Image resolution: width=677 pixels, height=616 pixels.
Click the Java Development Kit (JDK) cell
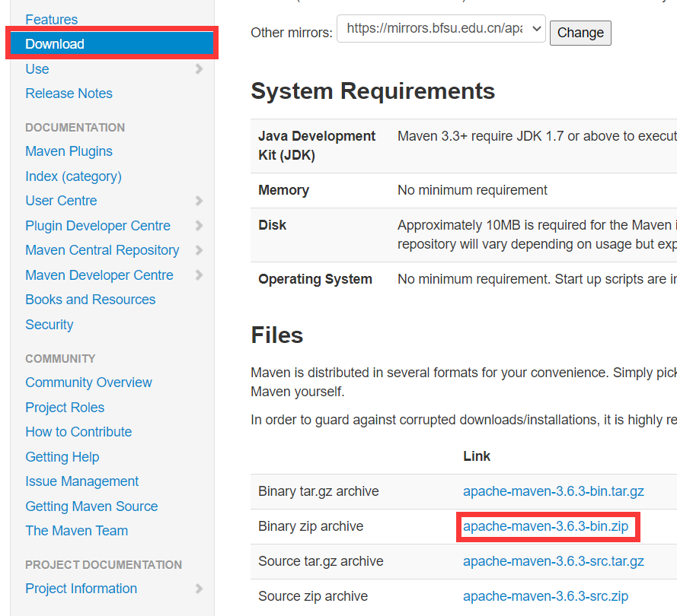(317, 146)
